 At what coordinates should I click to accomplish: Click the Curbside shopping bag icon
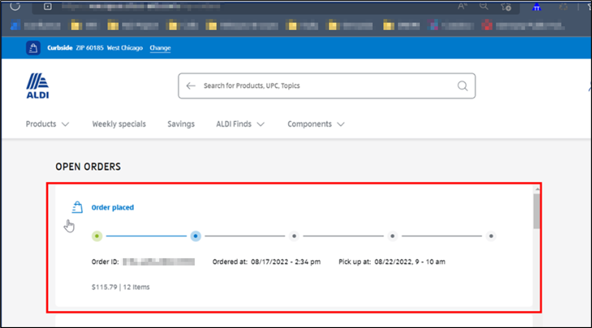point(33,48)
